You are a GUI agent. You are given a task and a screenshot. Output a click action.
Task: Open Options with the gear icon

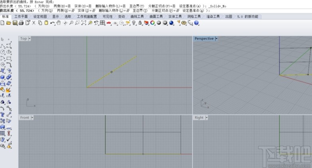(x=184, y=23)
